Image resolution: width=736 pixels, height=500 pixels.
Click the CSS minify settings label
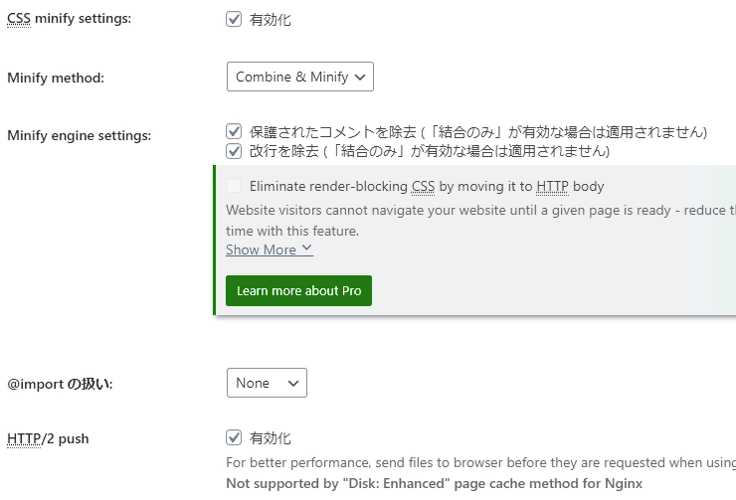pyautogui.click(x=69, y=18)
